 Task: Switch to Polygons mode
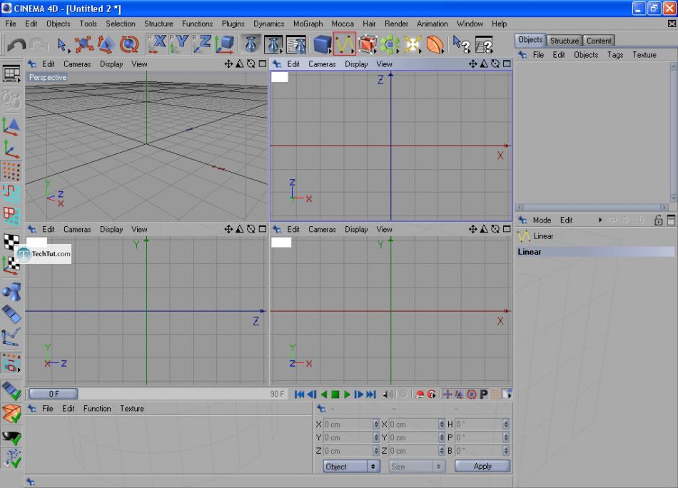pos(11,216)
